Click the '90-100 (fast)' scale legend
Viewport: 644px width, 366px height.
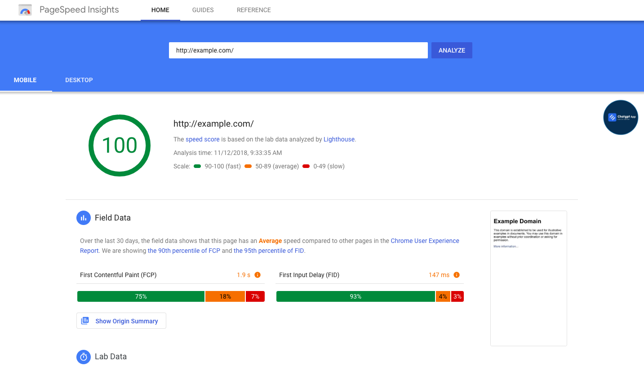point(218,166)
